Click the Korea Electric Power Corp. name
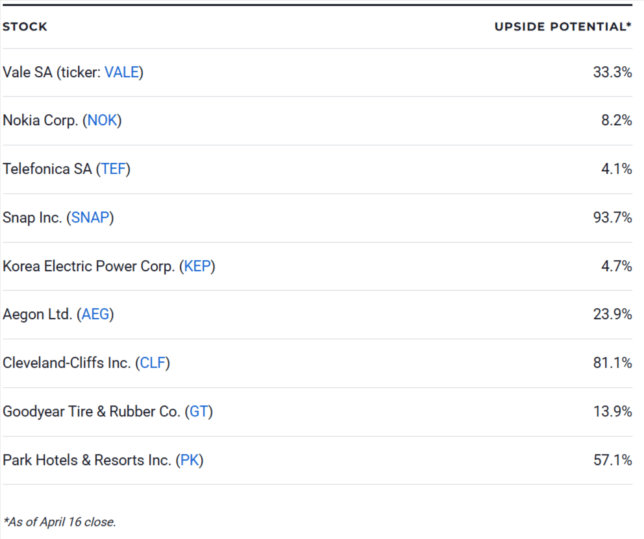Image resolution: width=644 pixels, height=539 pixels. tap(88, 266)
